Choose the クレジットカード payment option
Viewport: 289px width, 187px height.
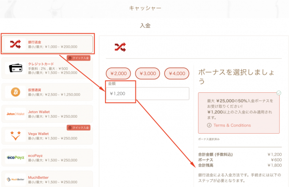47,68
